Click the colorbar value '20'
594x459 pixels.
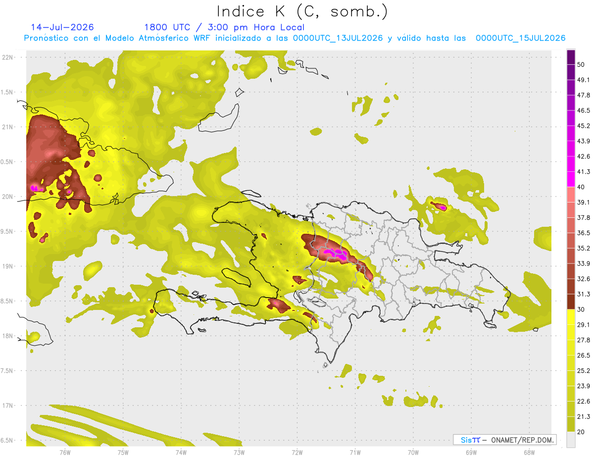[x=581, y=432]
